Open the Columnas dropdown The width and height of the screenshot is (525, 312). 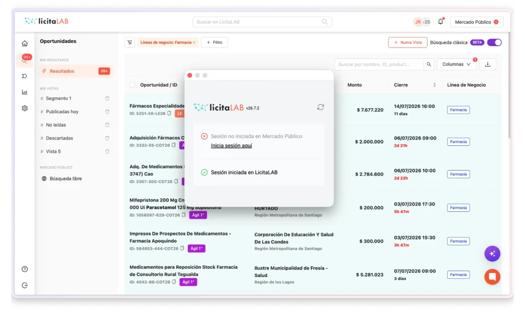click(x=456, y=64)
